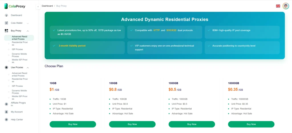Click Buy Now for the 10000GB plan

[x=251, y=124]
